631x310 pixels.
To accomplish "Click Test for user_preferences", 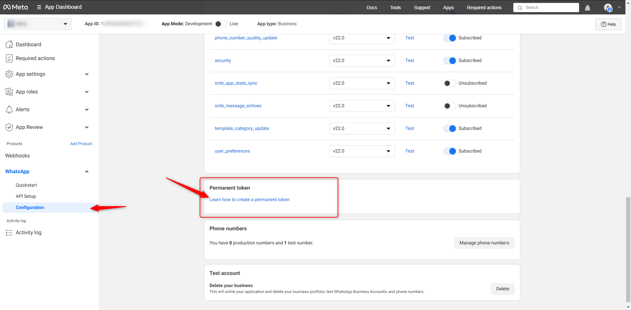I will tap(409, 151).
